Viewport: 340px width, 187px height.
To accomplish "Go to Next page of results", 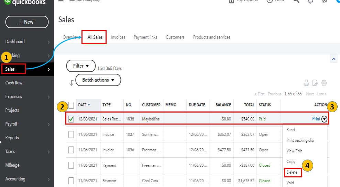I will click(310, 94).
